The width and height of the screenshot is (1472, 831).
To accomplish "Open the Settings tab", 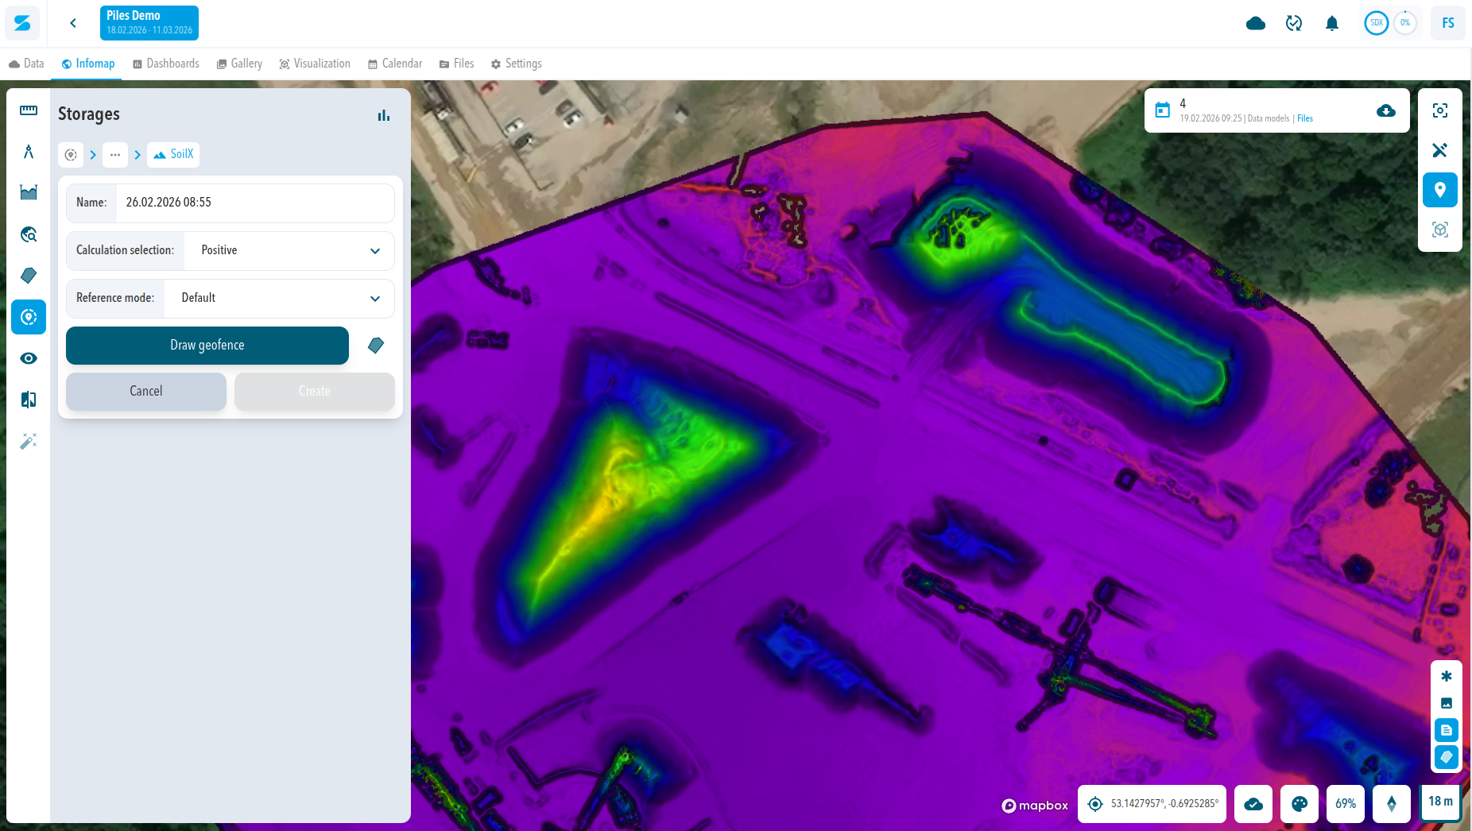I will (x=517, y=64).
